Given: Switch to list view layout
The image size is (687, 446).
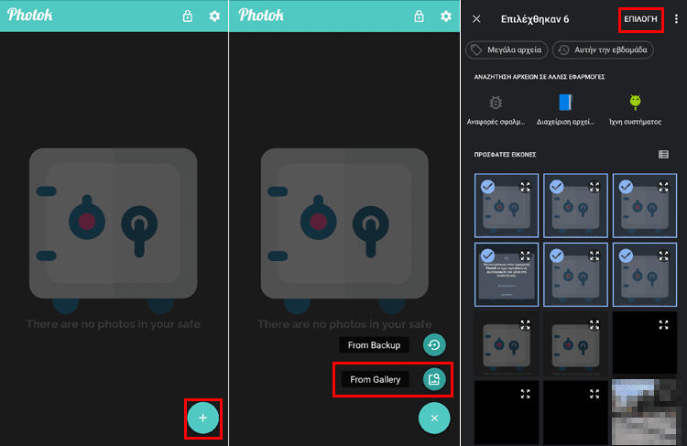Looking at the screenshot, I should pyautogui.click(x=663, y=154).
